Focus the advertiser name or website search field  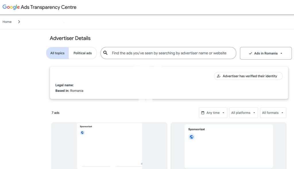(168, 53)
